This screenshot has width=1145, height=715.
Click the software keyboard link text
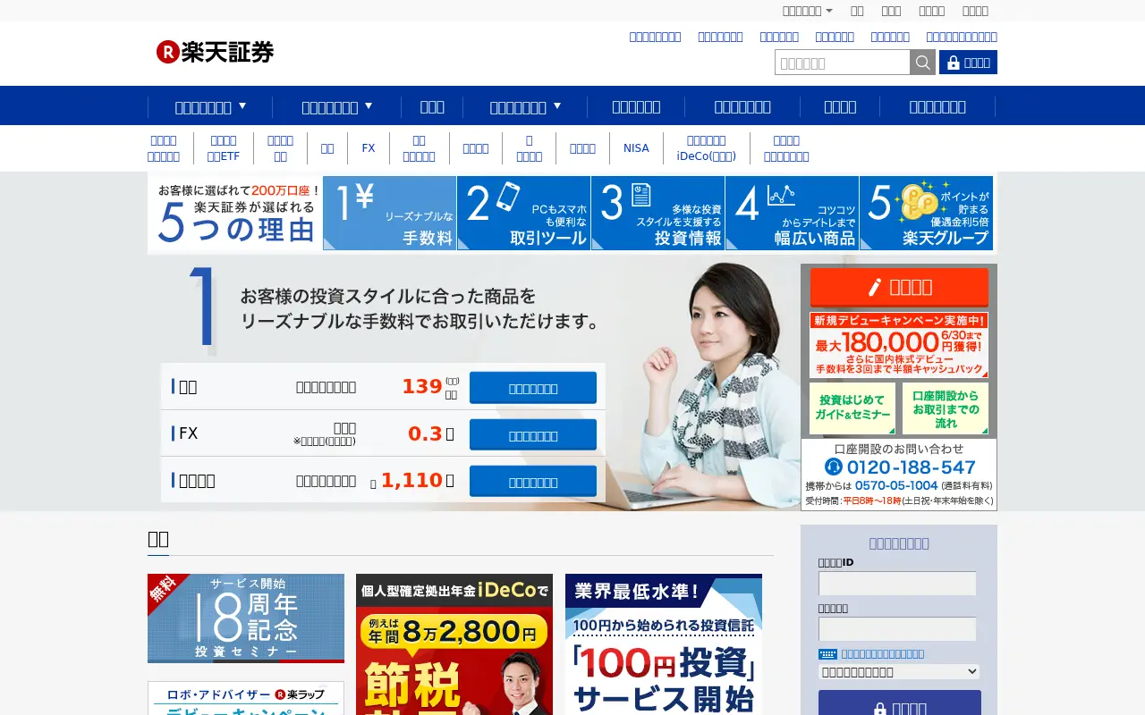pos(883,654)
